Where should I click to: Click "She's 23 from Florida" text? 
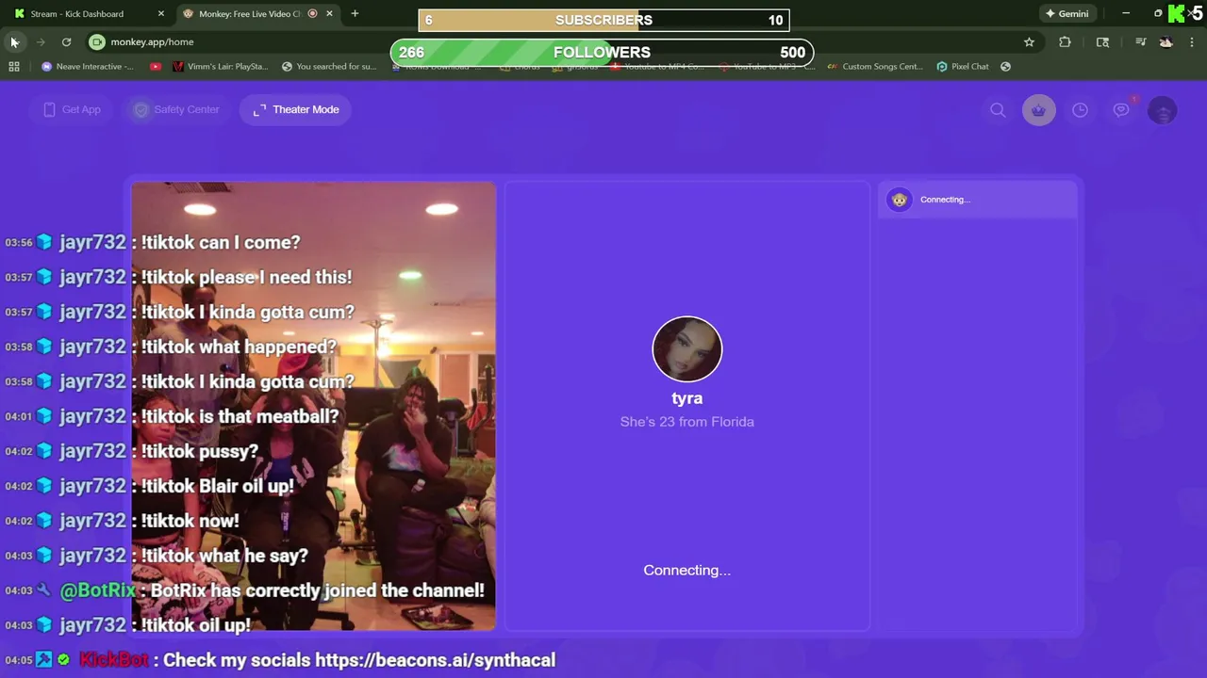pos(687,422)
